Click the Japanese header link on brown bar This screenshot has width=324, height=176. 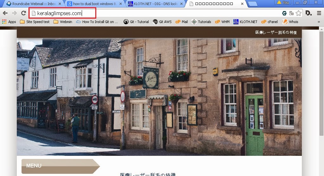[x=276, y=32]
